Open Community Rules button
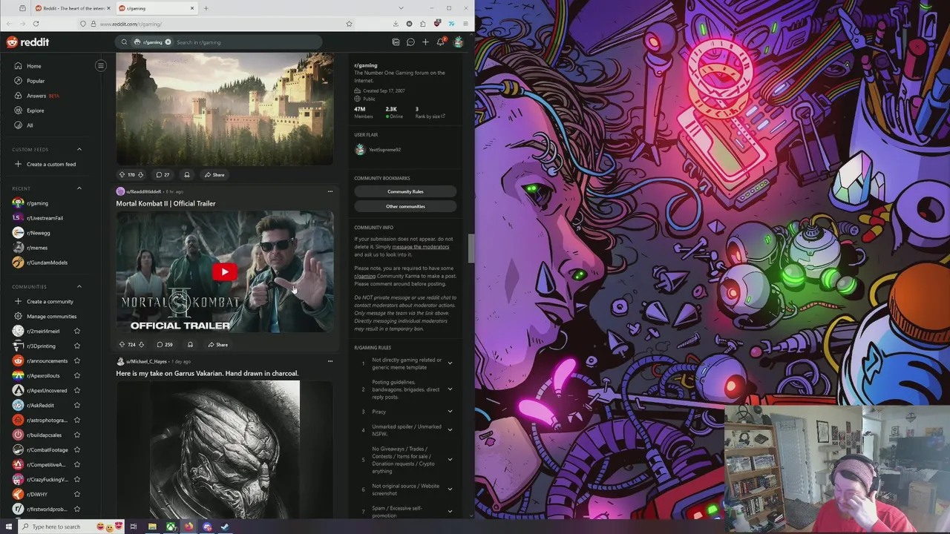 point(405,191)
